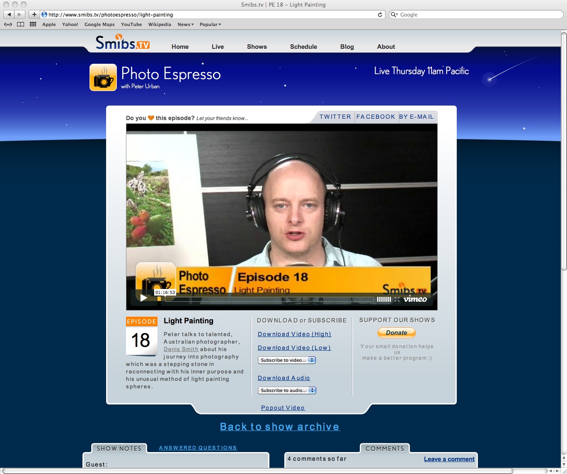The width and height of the screenshot is (567, 474).
Task: Click the 'Live Thursday 11am Pacific' text
Action: click(422, 71)
